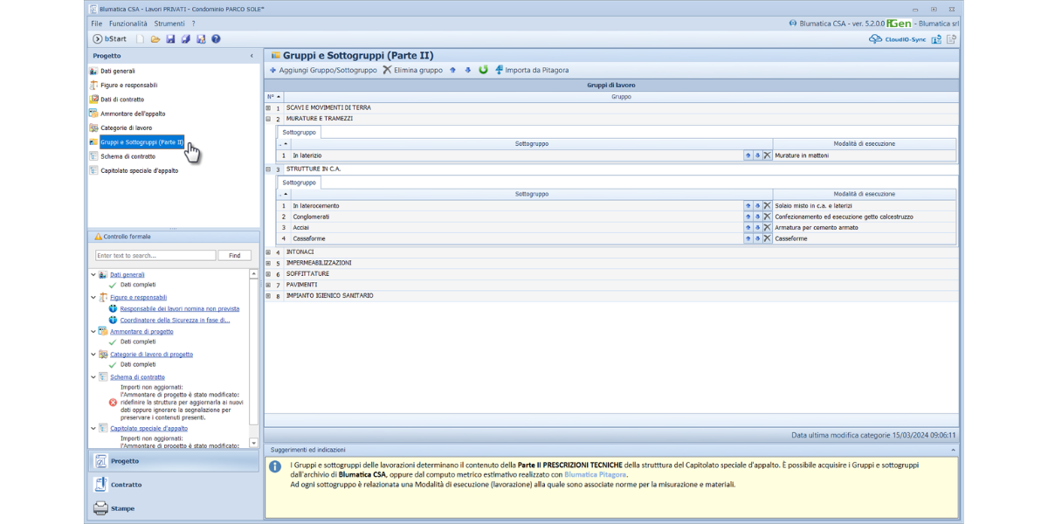Image resolution: width=1048 pixels, height=524 pixels.
Task: Click the open folder icon in toolbar
Action: (155, 39)
